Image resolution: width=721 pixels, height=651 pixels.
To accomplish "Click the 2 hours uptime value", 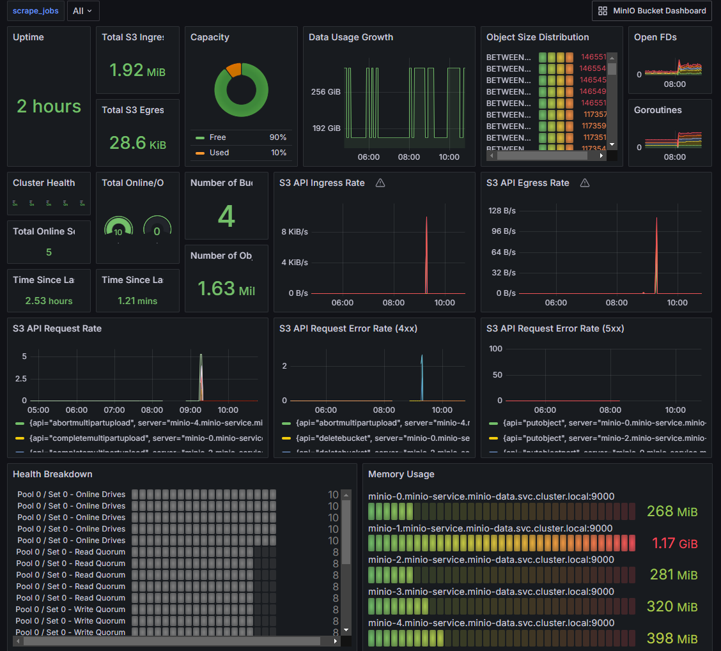I will tap(49, 106).
